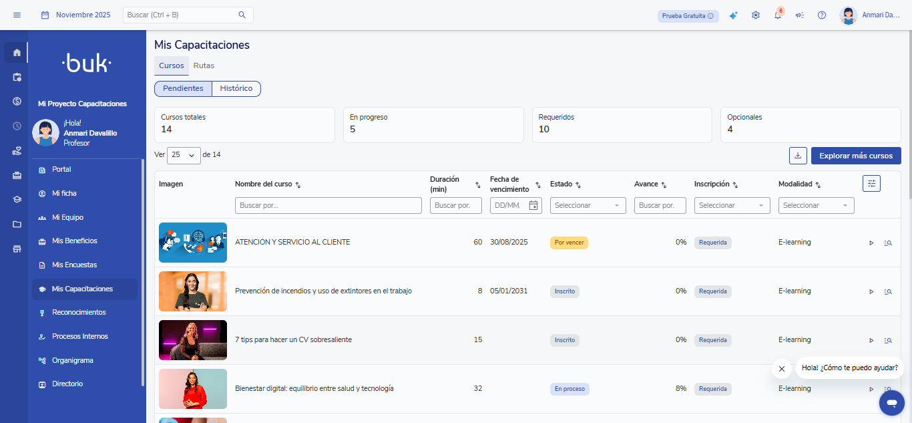Close the chat help bubble
The image size is (912, 423).
coord(782,369)
